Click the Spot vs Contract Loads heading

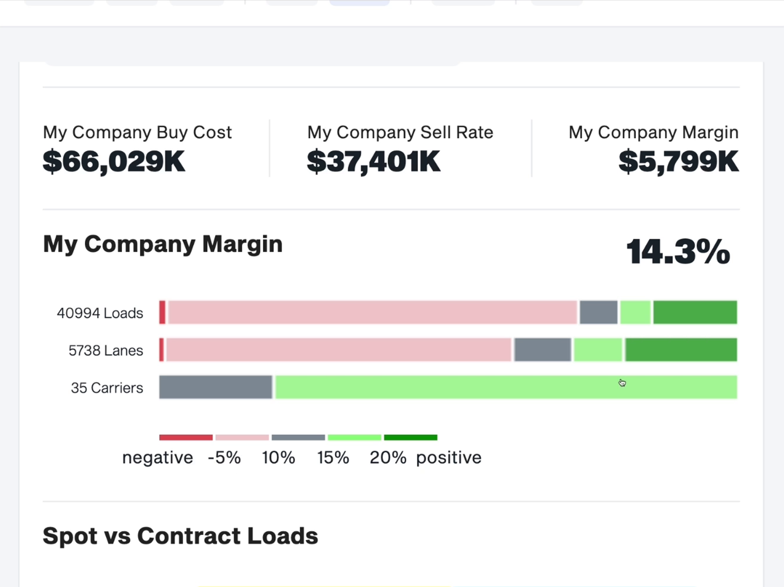[x=180, y=536]
